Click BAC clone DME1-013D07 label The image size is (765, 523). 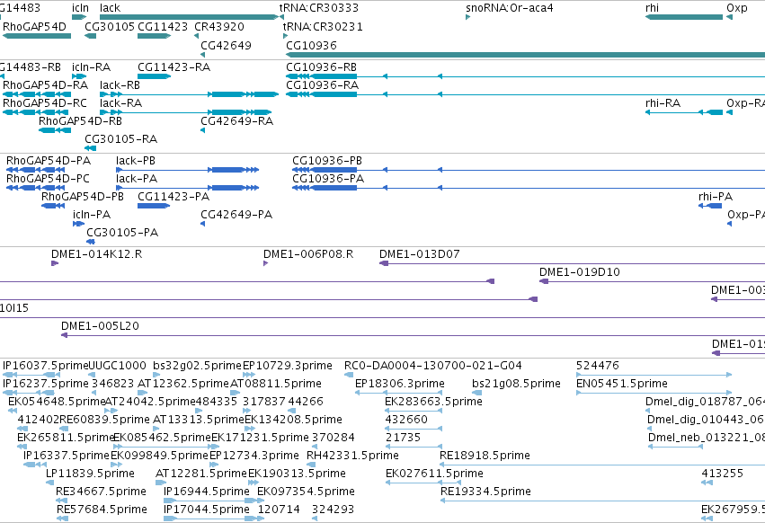420,254
